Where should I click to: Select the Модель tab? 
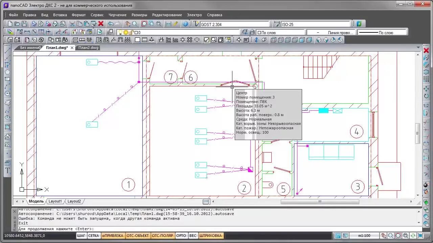point(36,201)
